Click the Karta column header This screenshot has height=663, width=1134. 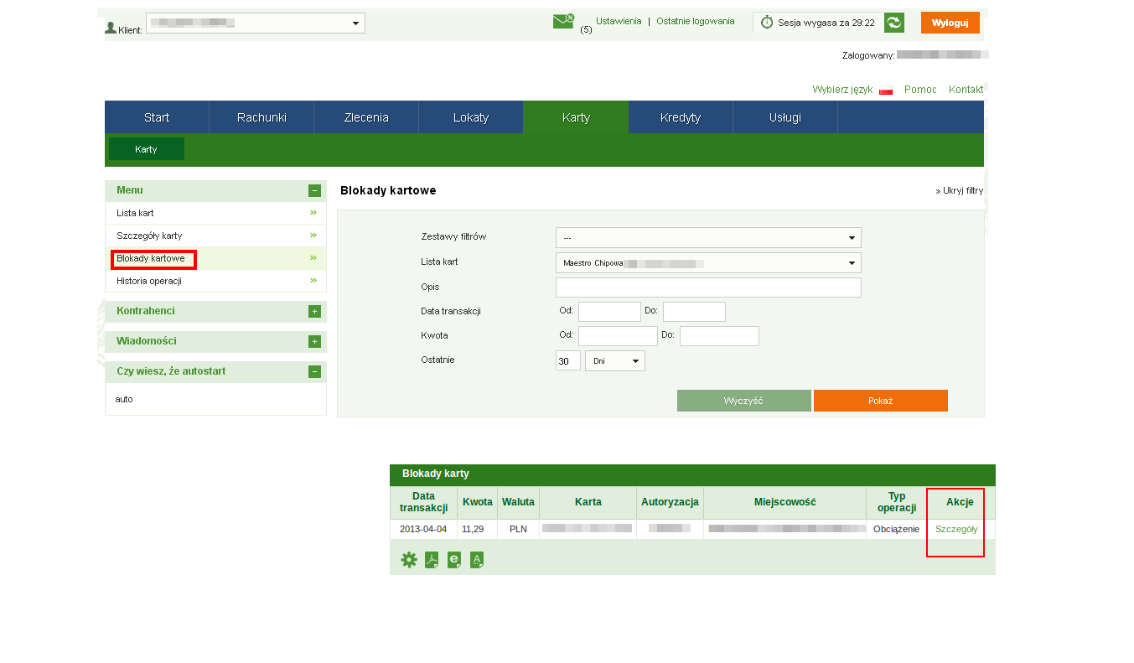588,502
